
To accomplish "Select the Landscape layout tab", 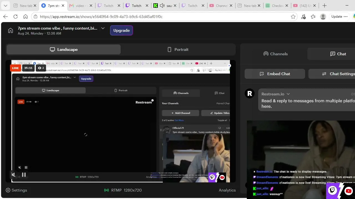I will click(x=64, y=49).
